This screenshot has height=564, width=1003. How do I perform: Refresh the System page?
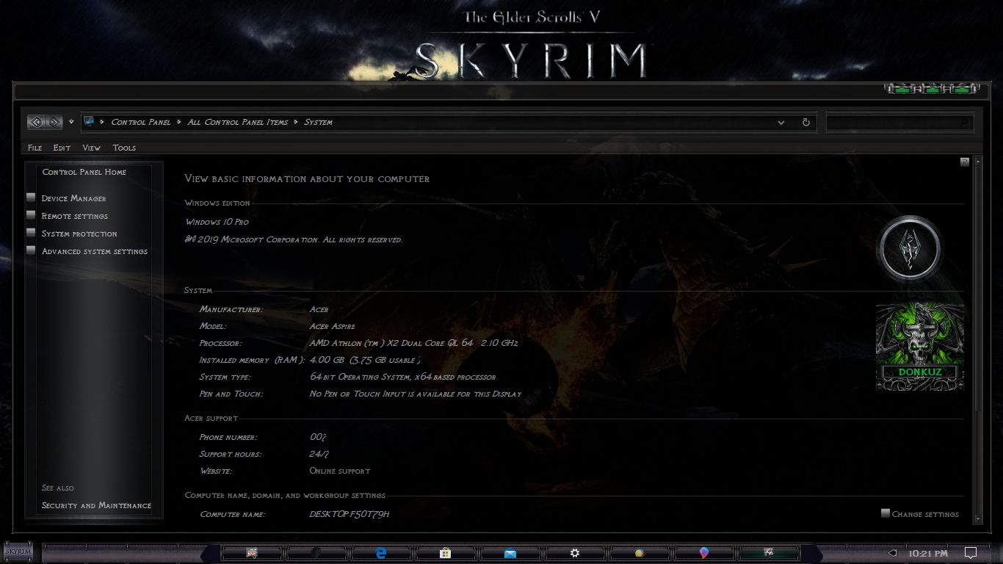point(806,123)
